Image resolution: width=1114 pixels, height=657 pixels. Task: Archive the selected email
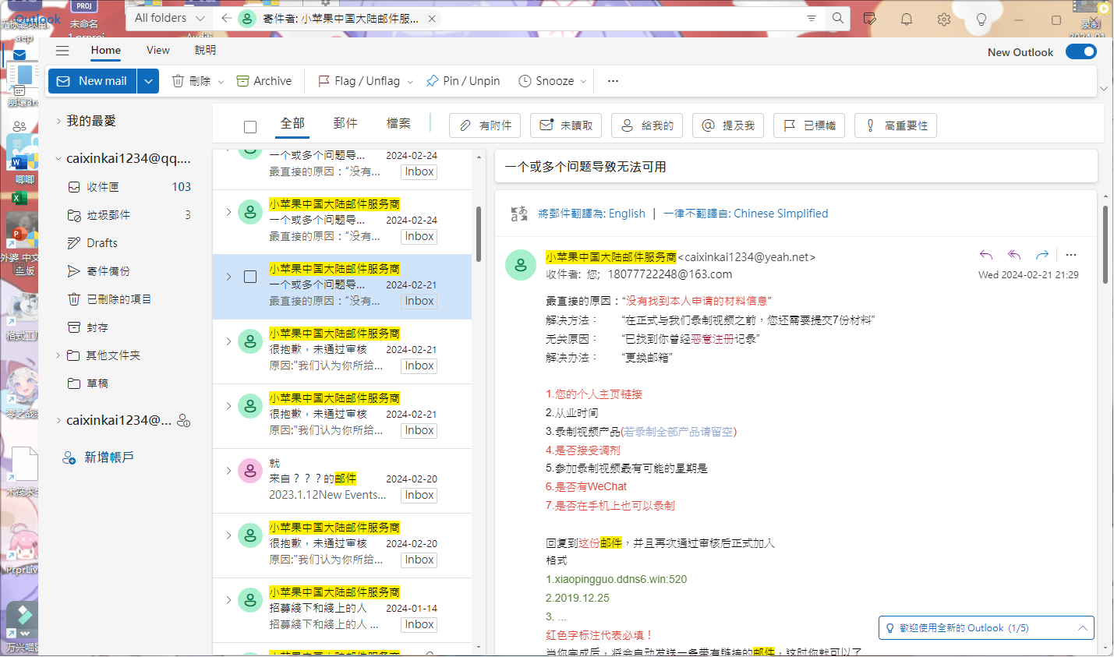(x=263, y=81)
